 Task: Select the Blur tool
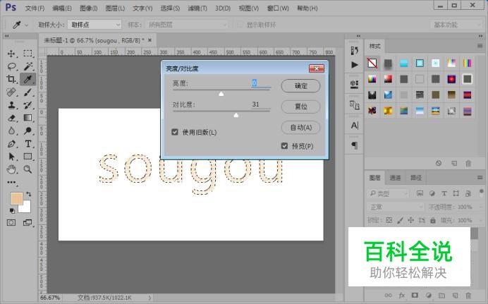pyautogui.click(x=11, y=130)
